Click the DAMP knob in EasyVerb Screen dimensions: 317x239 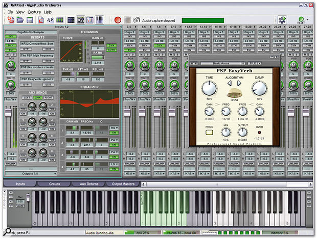259,89
